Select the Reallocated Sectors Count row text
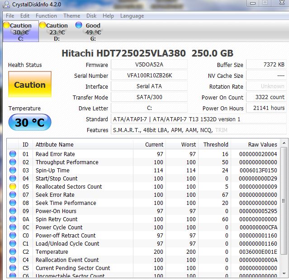Image resolution: width=289 pixels, height=280 pixels. pyautogui.click(x=69, y=186)
